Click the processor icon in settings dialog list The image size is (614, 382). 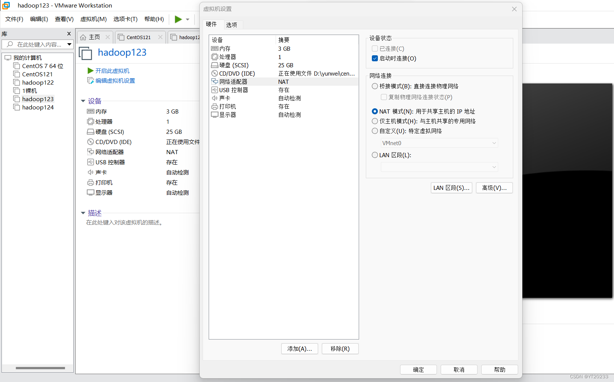tap(215, 57)
